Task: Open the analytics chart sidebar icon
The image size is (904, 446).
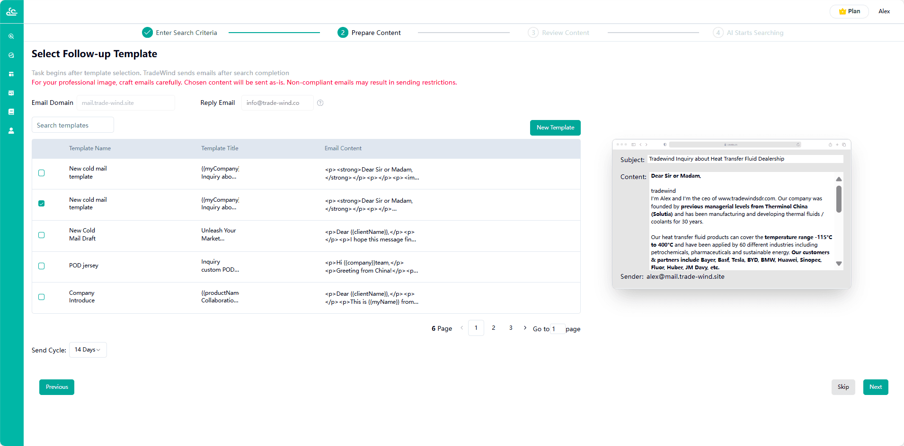Action: [x=11, y=55]
